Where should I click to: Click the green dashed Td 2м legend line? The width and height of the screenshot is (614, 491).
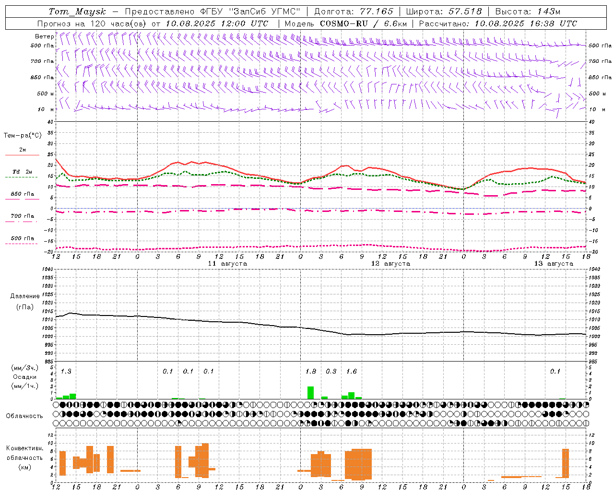point(22,177)
